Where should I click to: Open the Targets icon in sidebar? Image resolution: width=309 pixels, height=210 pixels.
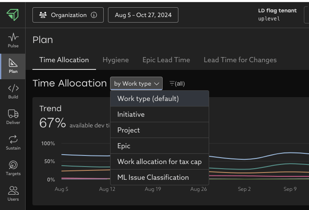point(13,168)
